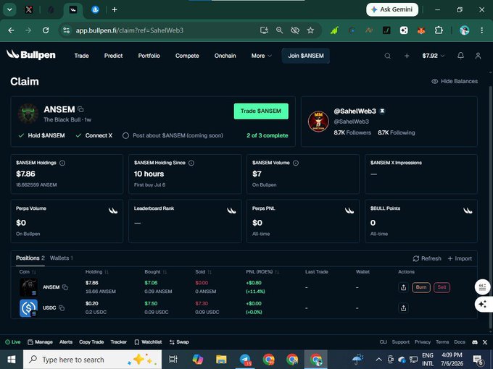Open the Watchlist in footer
This screenshot has width=493, height=369.
pyautogui.click(x=148, y=342)
